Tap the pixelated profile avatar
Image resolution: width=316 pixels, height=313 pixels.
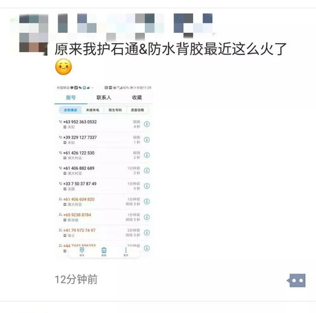[x=34, y=34]
